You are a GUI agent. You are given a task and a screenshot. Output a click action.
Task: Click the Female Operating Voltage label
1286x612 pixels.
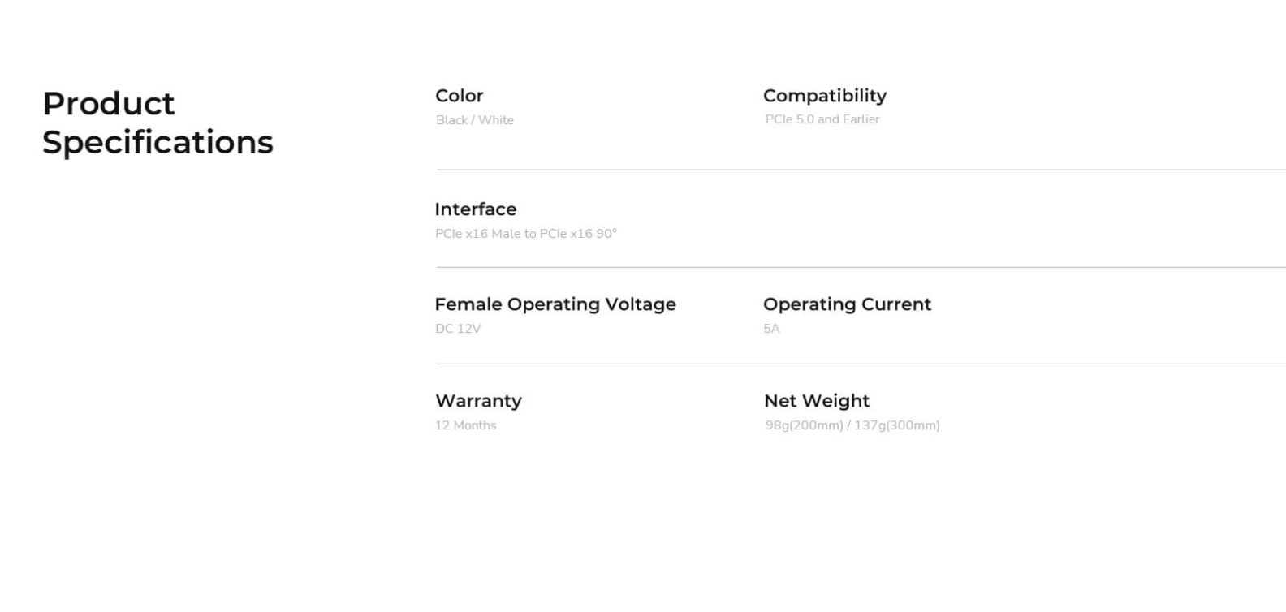coord(555,304)
